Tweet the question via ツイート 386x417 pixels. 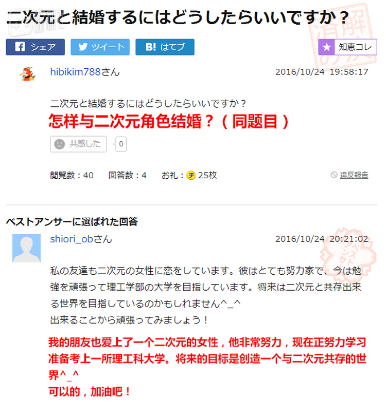point(100,47)
